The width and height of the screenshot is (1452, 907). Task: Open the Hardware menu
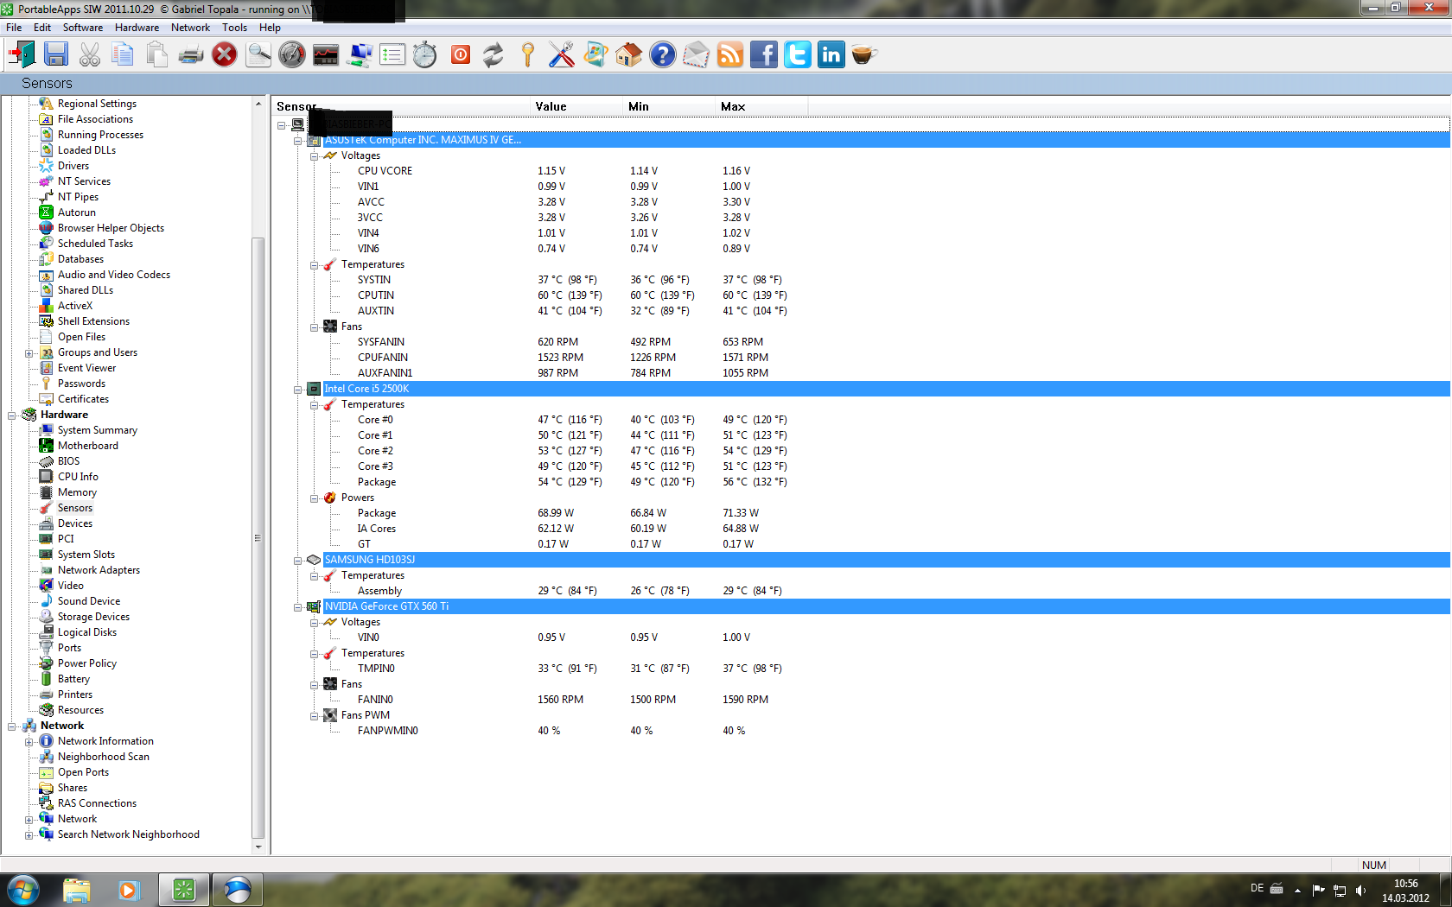(137, 28)
